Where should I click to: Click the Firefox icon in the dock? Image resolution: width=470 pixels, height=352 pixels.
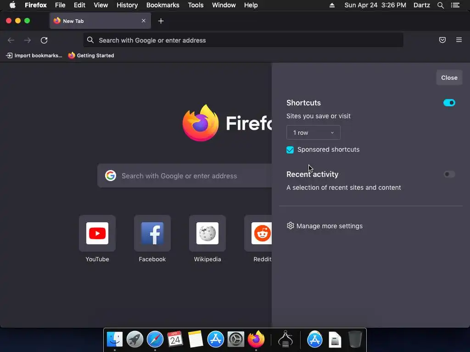(x=256, y=340)
